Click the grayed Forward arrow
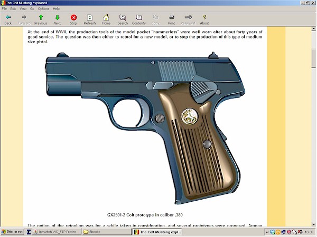This screenshot has height=237, width=317. [24, 17]
